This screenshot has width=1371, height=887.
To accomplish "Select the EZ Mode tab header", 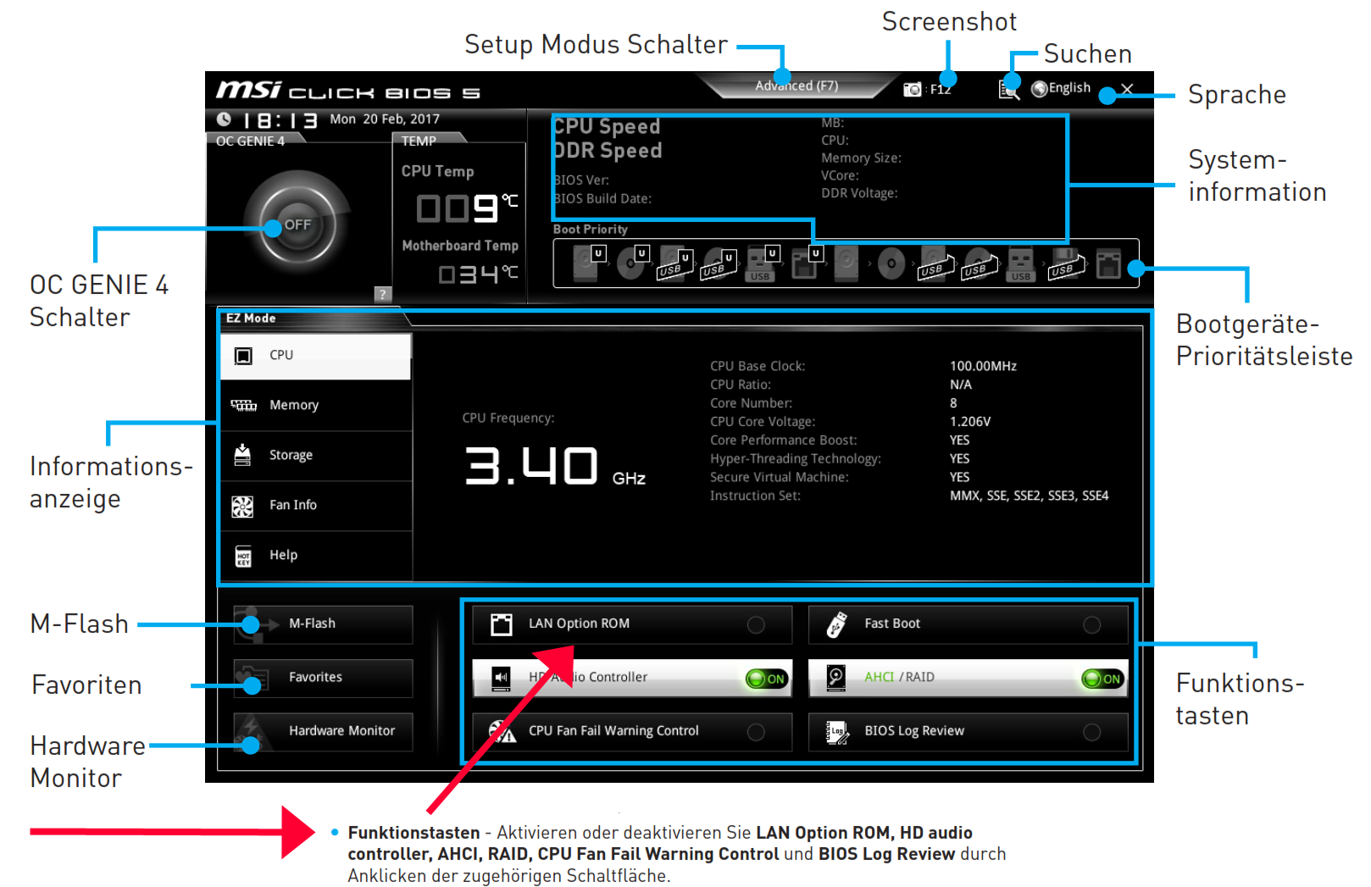I will 252,319.
